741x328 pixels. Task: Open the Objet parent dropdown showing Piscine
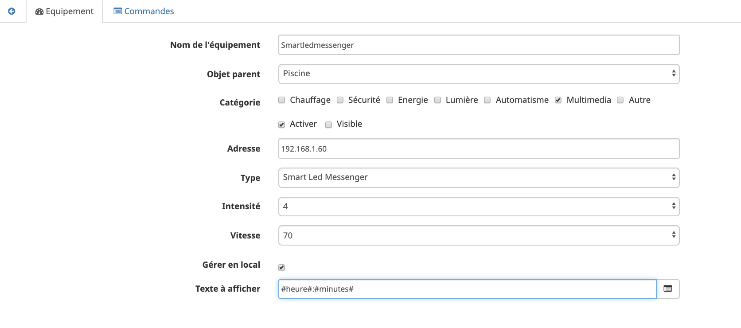click(x=479, y=74)
